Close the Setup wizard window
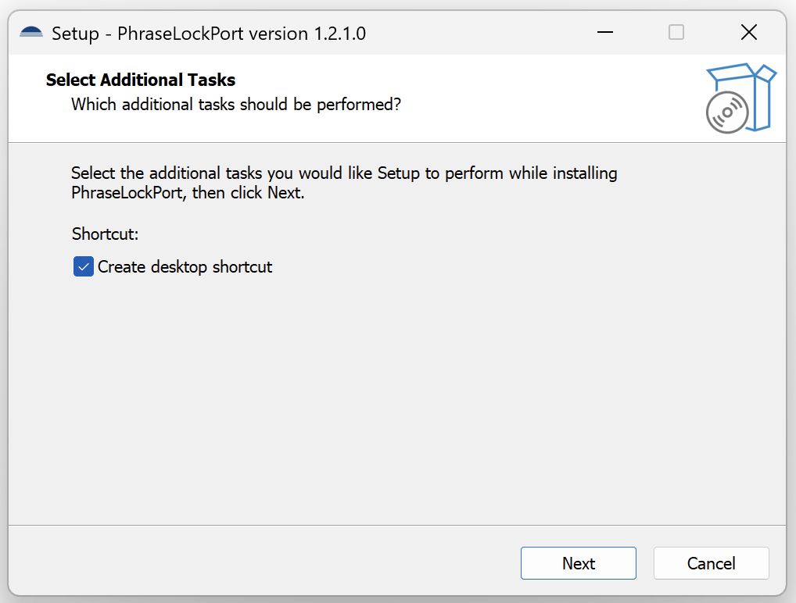 point(748,32)
